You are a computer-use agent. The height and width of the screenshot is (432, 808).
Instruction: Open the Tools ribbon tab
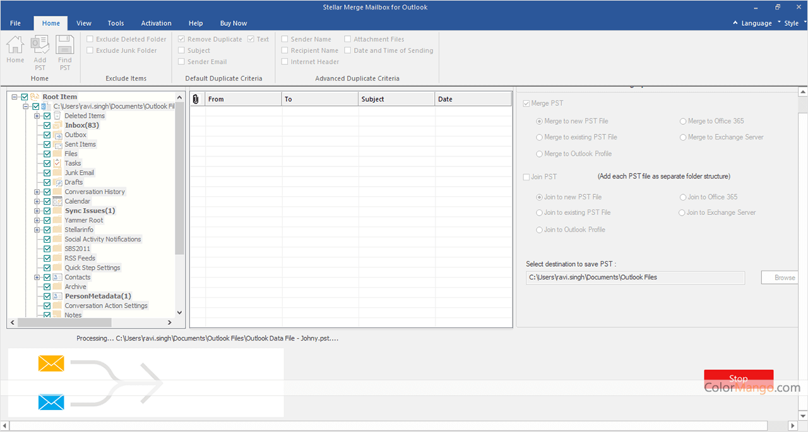click(116, 23)
